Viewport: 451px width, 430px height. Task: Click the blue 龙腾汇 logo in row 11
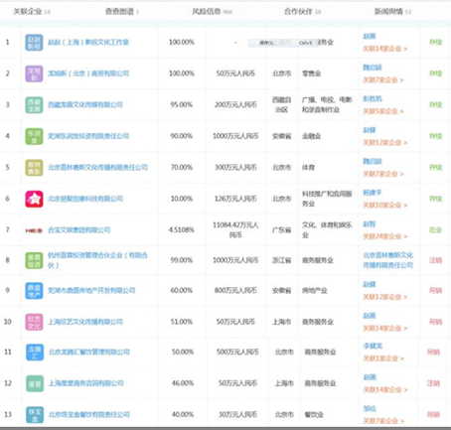click(x=35, y=352)
